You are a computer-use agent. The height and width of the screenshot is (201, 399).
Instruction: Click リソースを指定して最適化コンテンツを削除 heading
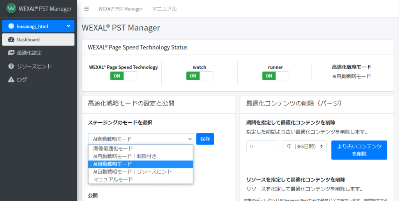coord(296,180)
